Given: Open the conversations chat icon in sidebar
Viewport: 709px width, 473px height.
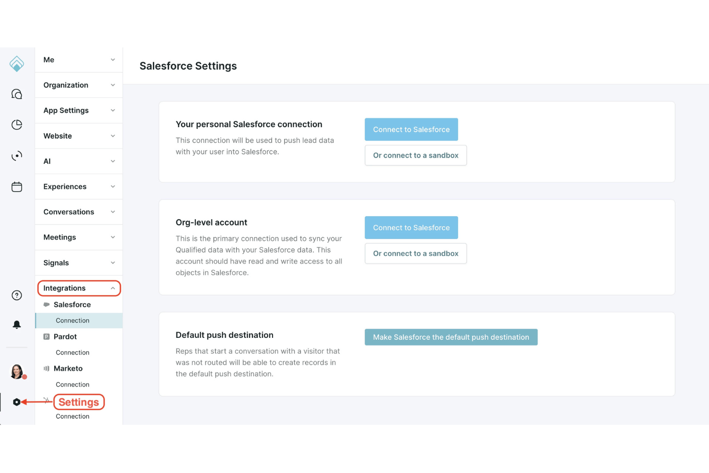Looking at the screenshot, I should point(17,94).
